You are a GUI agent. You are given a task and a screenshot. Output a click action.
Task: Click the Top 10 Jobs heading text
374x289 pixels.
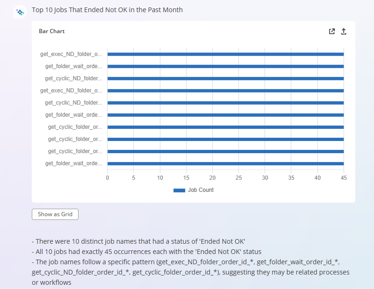(x=107, y=10)
